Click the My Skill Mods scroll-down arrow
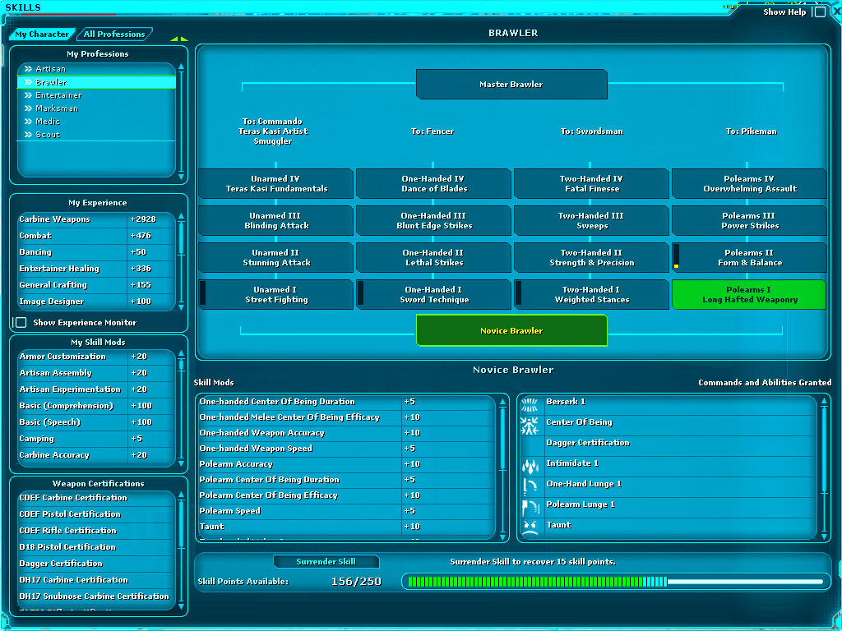Image resolution: width=842 pixels, height=631 pixels. click(181, 463)
